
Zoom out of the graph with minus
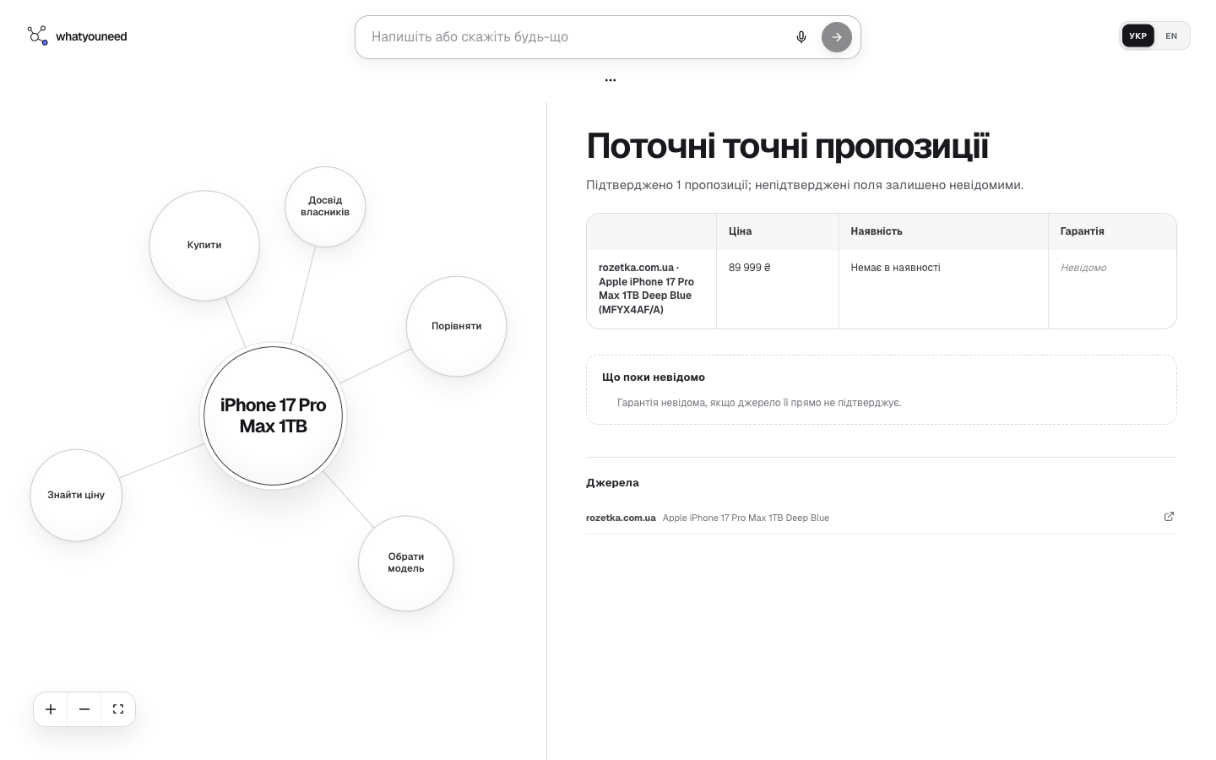pyautogui.click(x=84, y=709)
